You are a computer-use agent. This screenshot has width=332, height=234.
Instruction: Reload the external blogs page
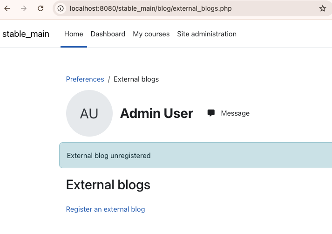click(x=41, y=8)
